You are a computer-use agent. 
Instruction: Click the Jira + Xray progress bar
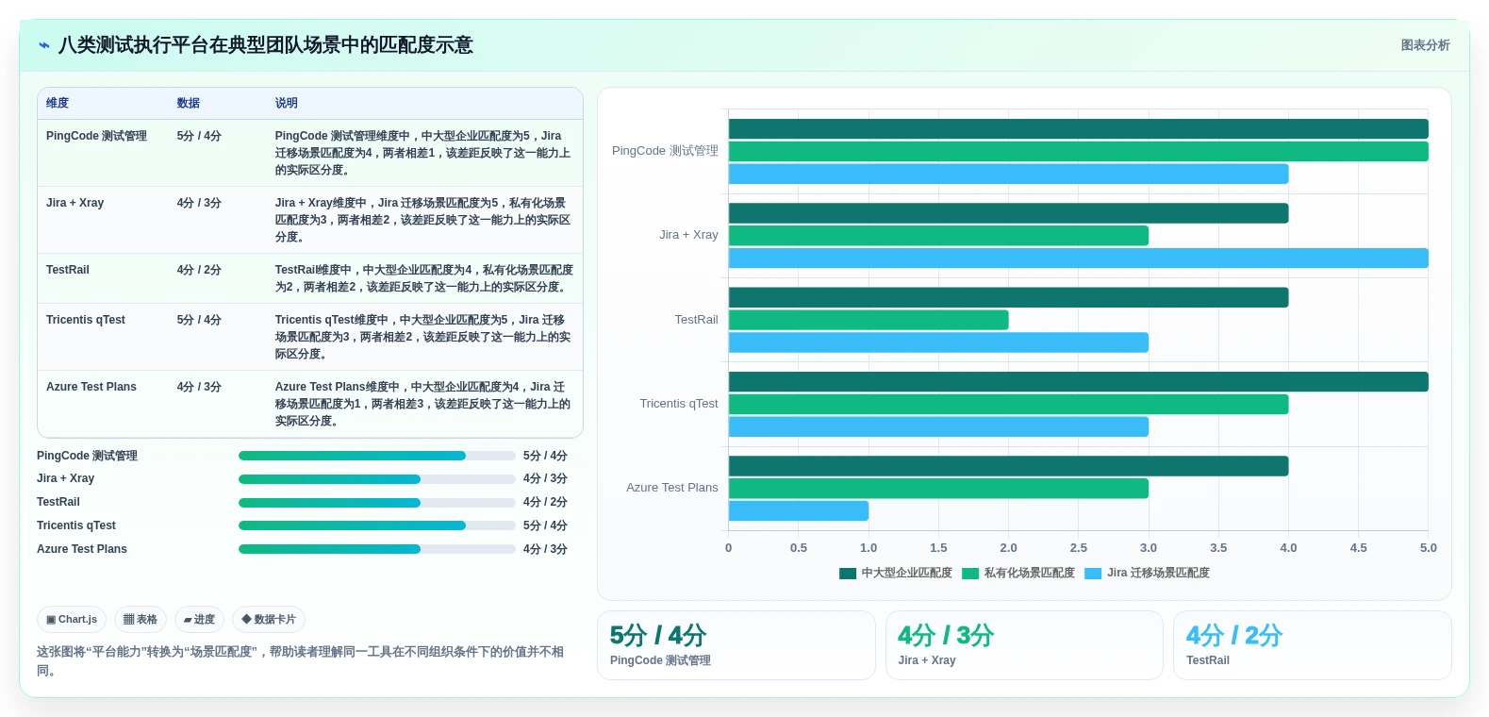377,479
